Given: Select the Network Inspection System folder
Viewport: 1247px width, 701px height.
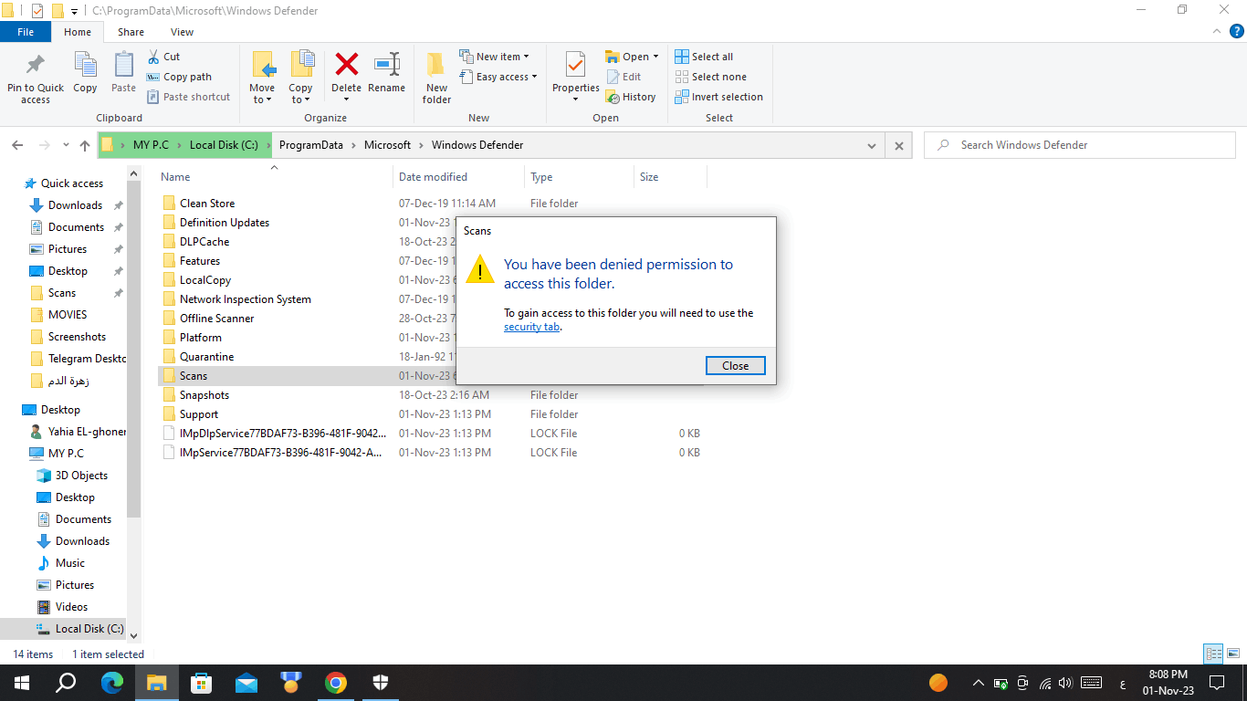Looking at the screenshot, I should click(246, 299).
